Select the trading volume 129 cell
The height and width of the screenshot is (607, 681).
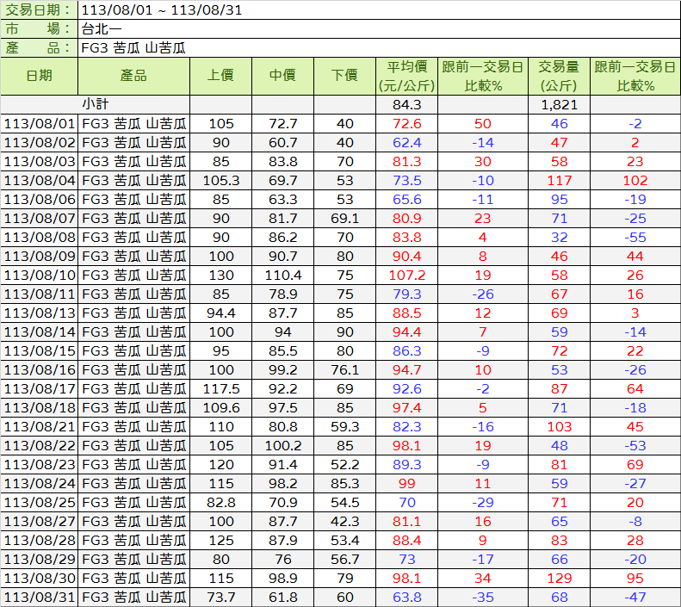(559, 578)
